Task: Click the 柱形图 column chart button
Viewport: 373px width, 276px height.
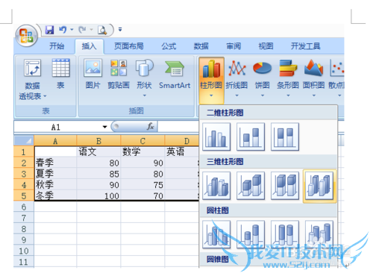Action: pos(211,80)
